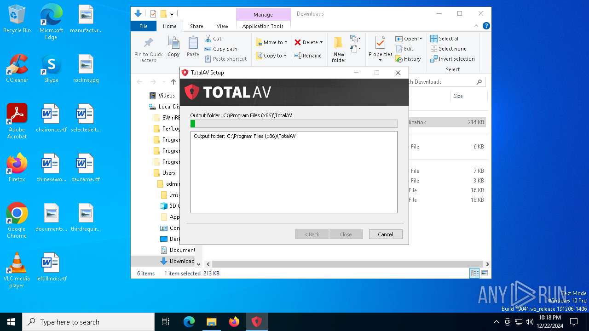This screenshot has width=589, height=331.
Task: Open the Delete dropdown arrow
Action: tap(321, 42)
